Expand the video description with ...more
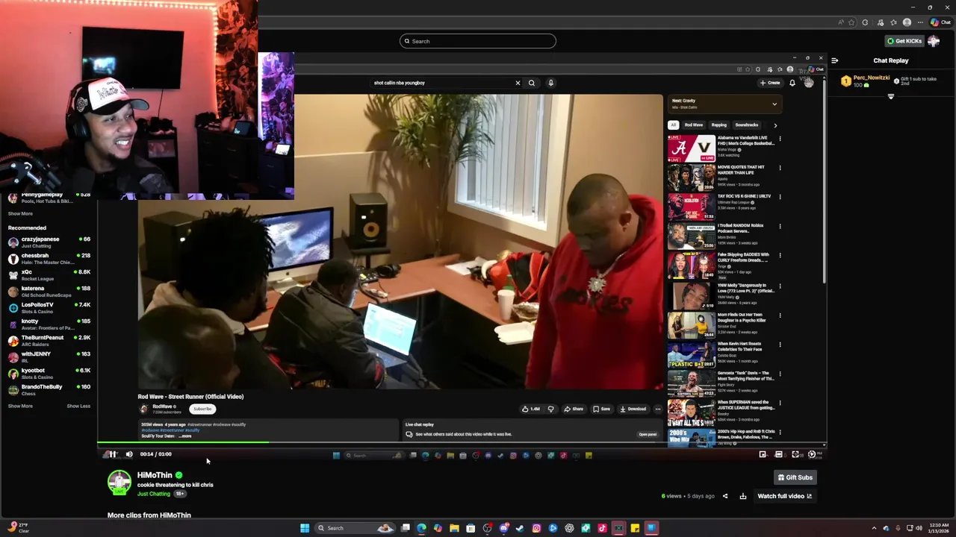956x537 pixels. pos(186,436)
